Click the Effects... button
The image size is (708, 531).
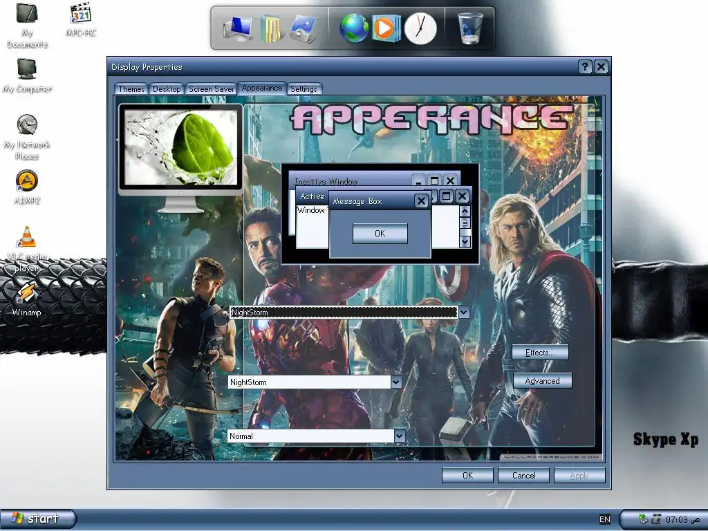pyautogui.click(x=539, y=353)
